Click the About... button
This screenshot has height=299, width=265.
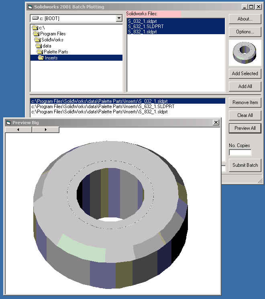point(245,19)
